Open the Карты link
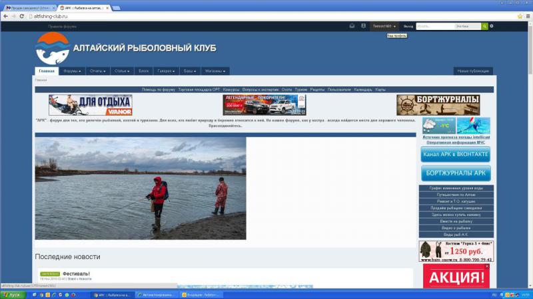Screen dimensions: 533x299 click(380, 90)
